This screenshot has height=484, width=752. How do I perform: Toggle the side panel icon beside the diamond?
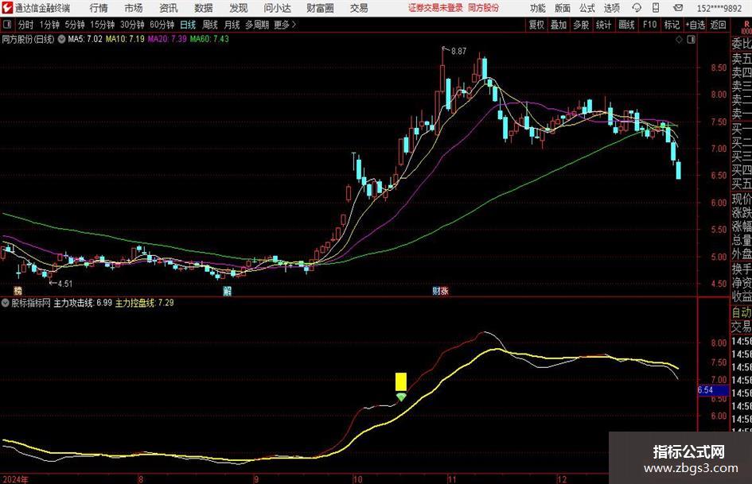pos(691,40)
